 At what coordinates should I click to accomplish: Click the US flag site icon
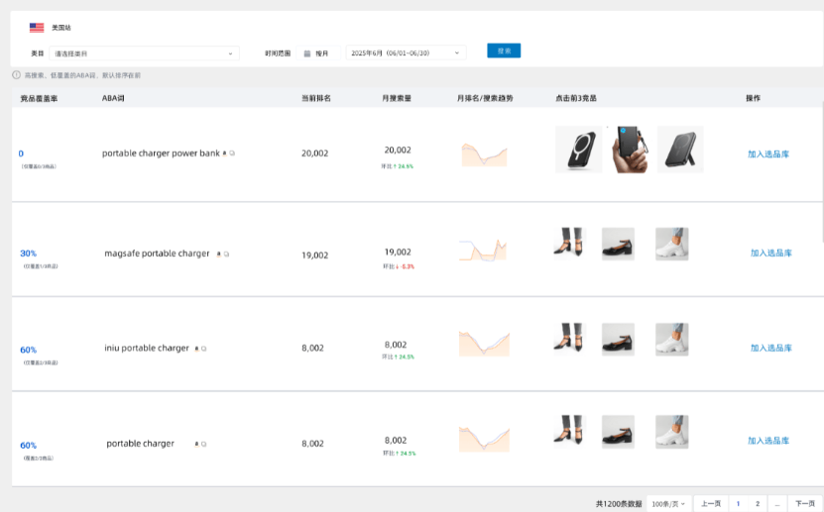37,28
